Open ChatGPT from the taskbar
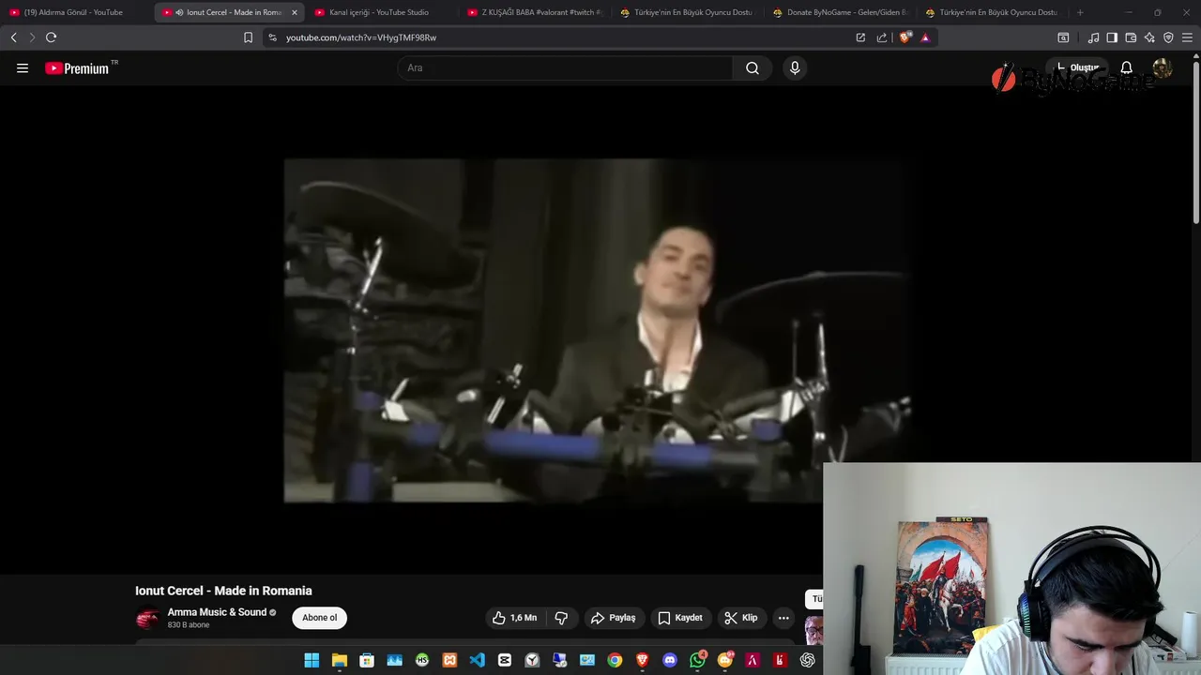 807,660
